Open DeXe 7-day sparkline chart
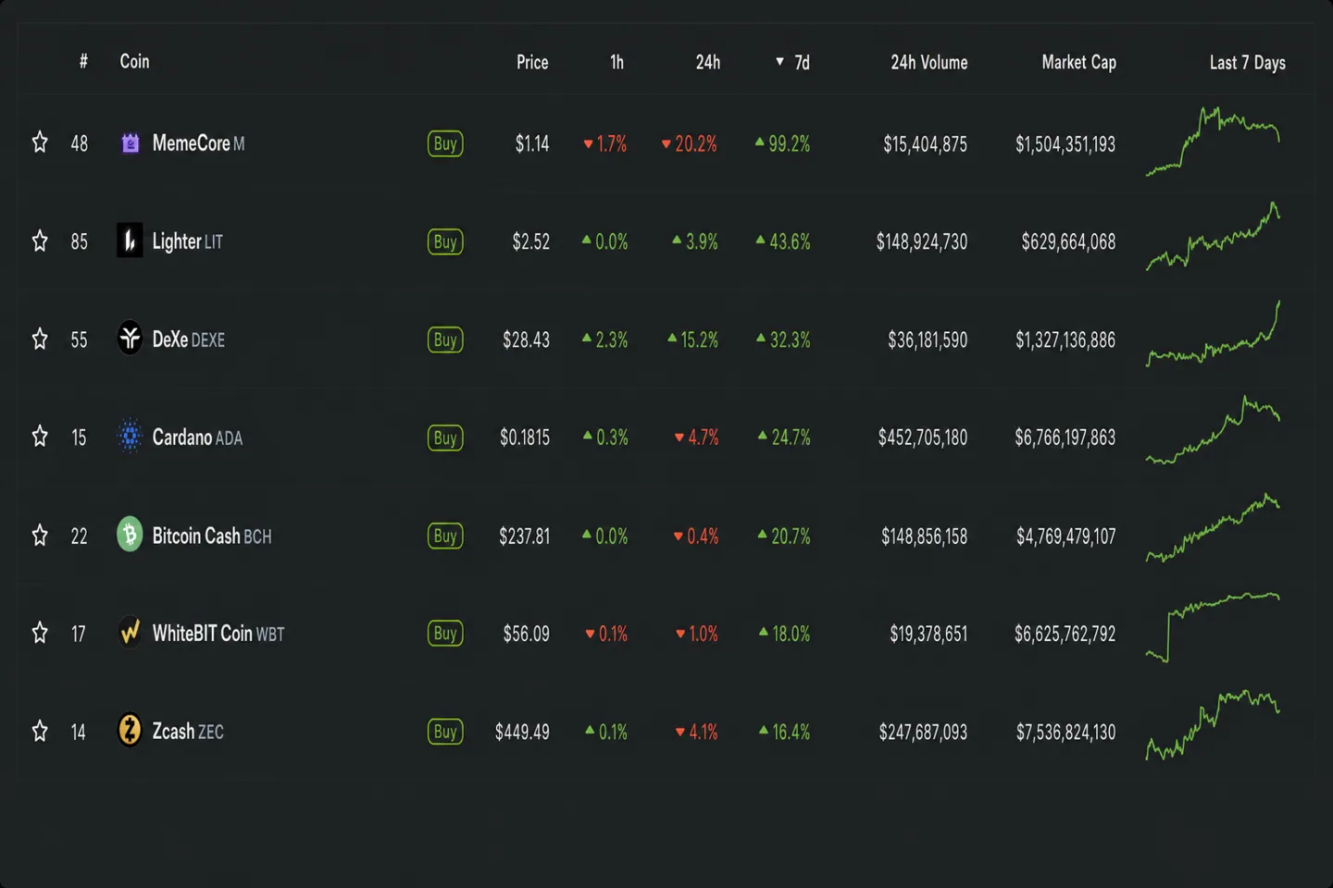The width and height of the screenshot is (1333, 888). tap(1214, 333)
